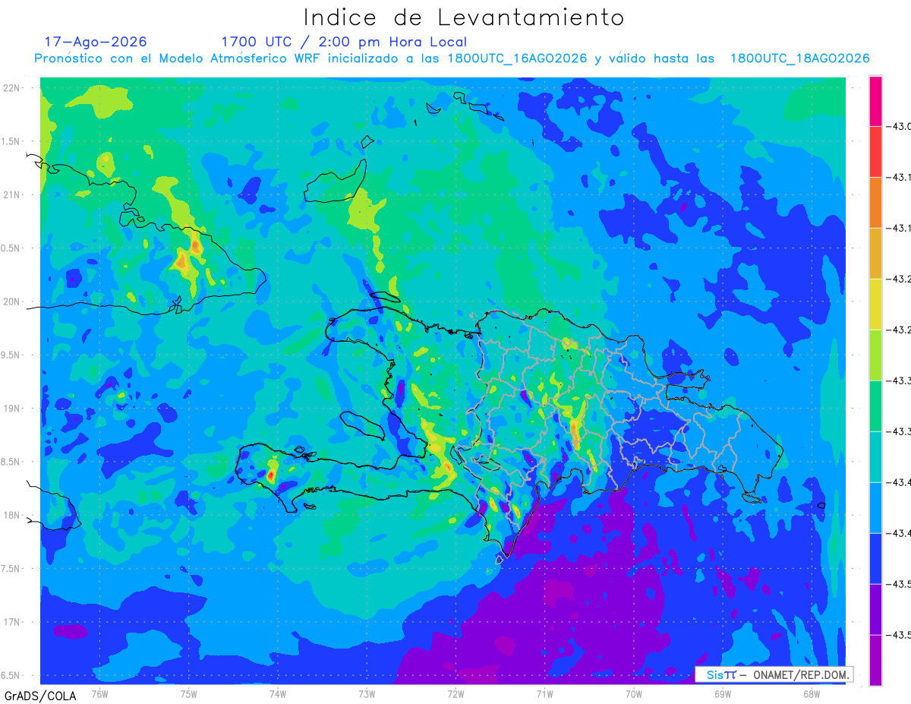
Task: Click the date label '17-Ago-2026'
Action: pyautogui.click(x=96, y=42)
